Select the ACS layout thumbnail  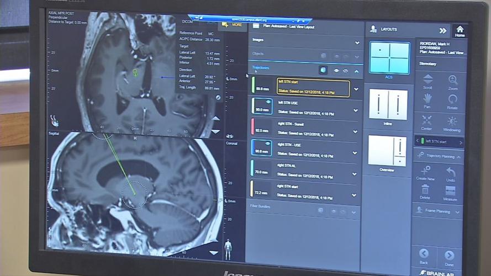coord(389,58)
